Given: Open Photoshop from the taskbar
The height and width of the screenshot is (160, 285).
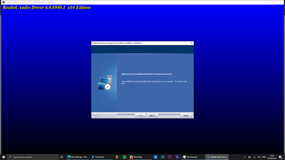Looking at the screenshot, I should (163, 157).
